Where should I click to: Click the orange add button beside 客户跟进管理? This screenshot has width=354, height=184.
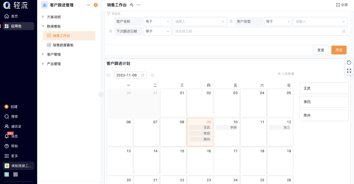coord(96,5)
